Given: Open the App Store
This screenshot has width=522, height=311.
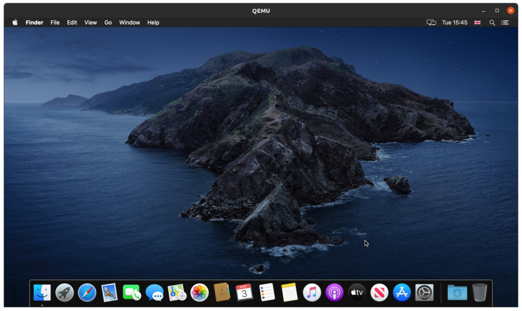Looking at the screenshot, I should click(x=402, y=292).
